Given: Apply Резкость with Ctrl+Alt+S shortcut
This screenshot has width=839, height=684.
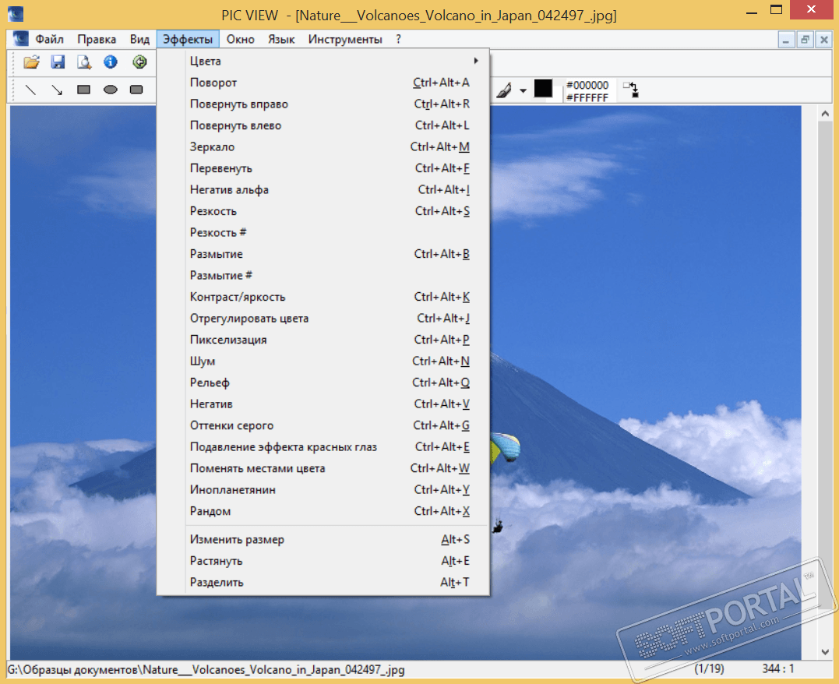Looking at the screenshot, I should (323, 211).
